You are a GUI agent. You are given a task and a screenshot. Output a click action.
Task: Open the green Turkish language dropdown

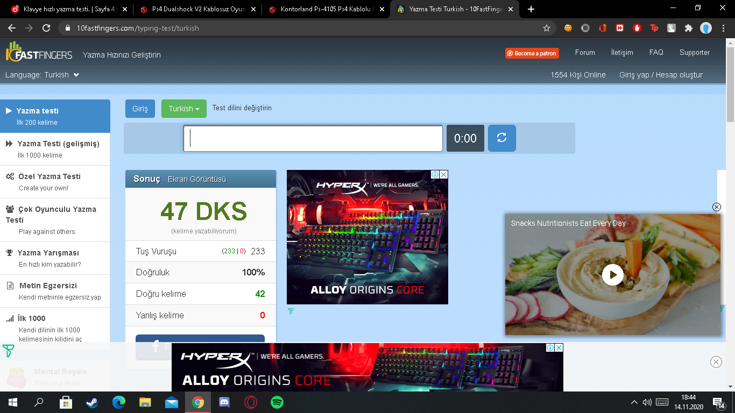coord(184,109)
